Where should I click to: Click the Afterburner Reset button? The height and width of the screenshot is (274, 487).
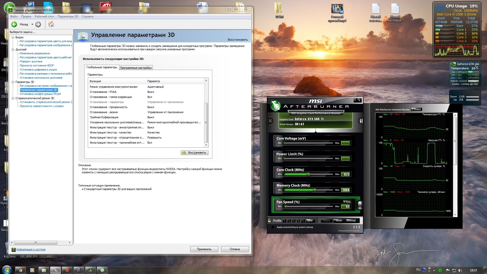point(339,220)
